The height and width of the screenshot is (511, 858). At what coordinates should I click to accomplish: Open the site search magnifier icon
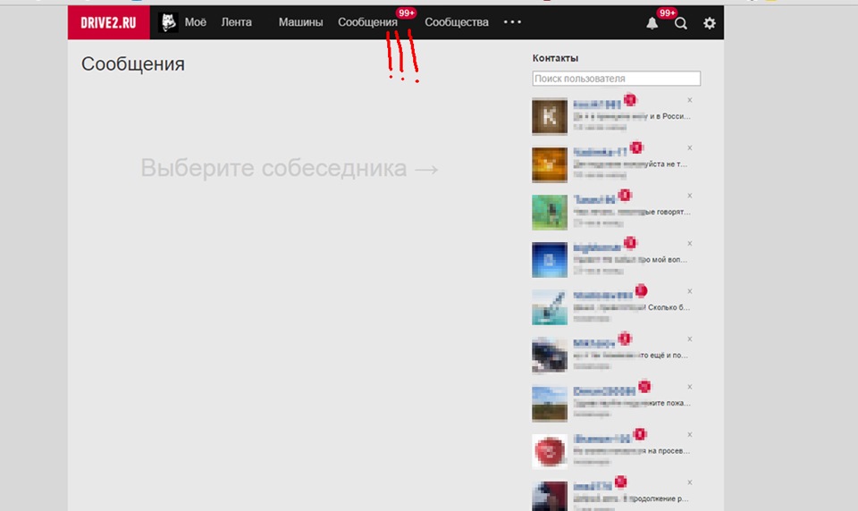click(681, 23)
